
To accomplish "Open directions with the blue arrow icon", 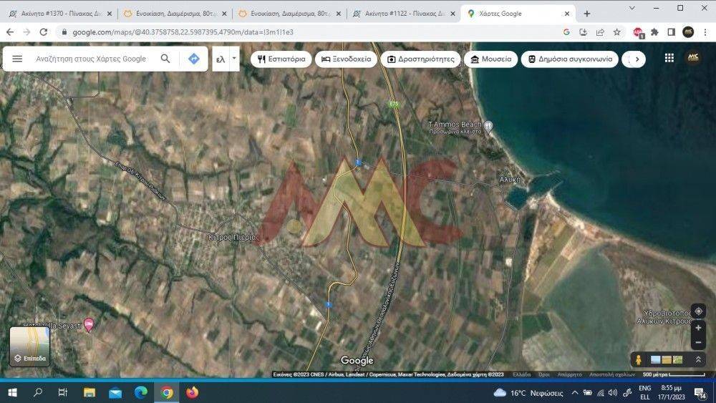I will [x=193, y=59].
